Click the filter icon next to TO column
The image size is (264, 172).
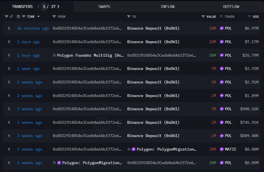pos(129,17)
